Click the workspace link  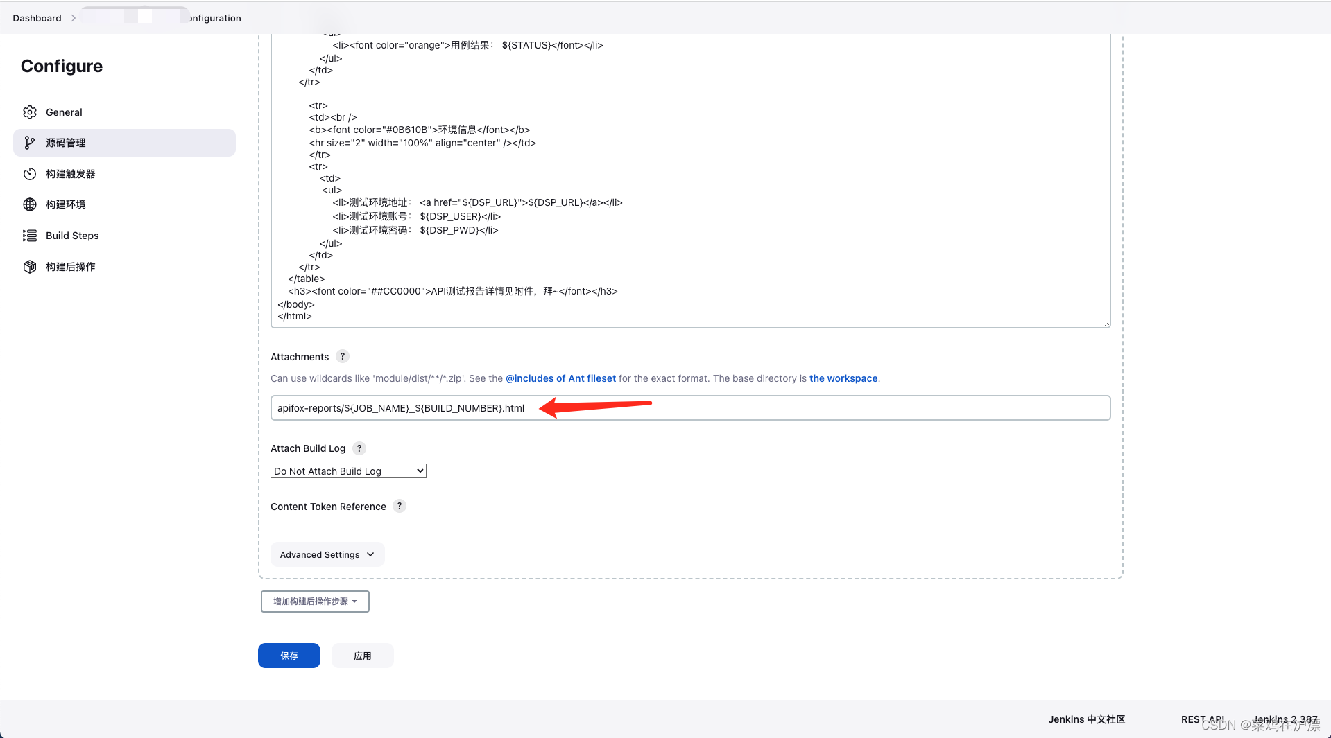pos(843,378)
